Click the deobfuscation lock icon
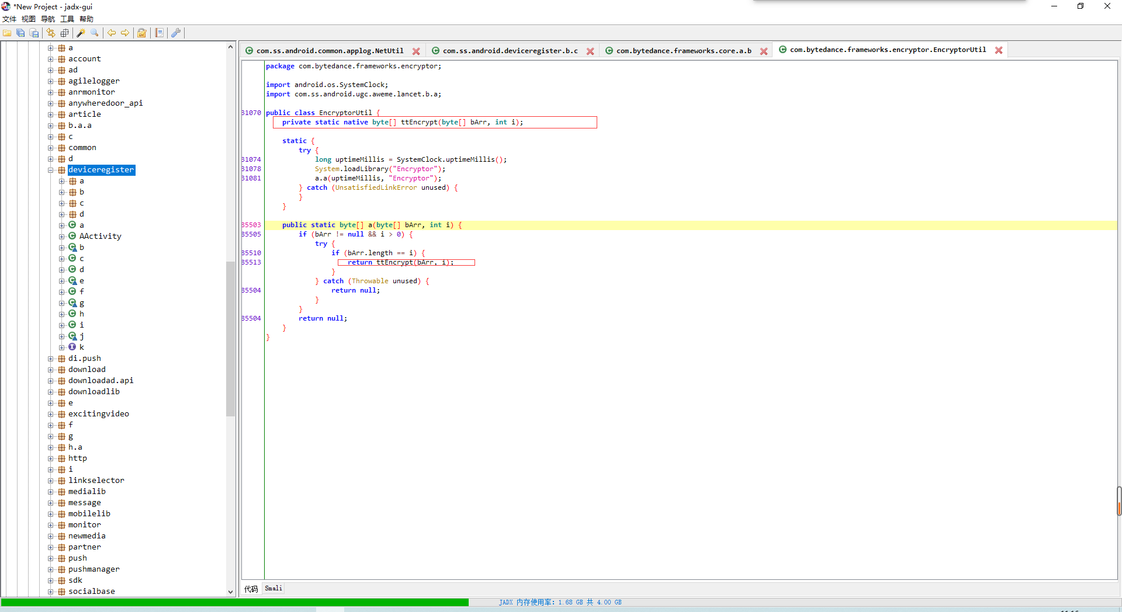 pos(142,33)
